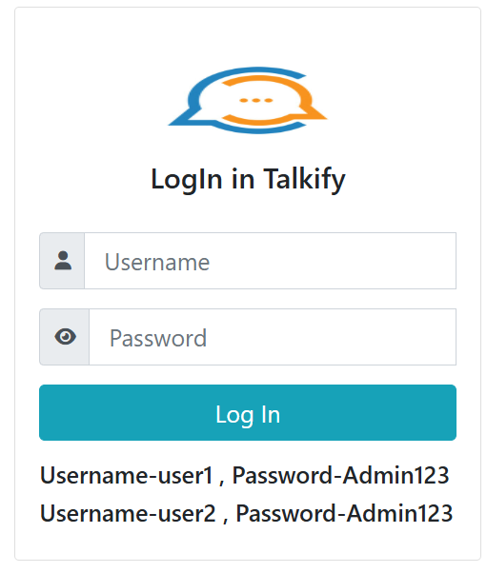Viewport: 487px width, 573px height.
Task: Click "Username-user1" text below the button
Action: (x=127, y=475)
